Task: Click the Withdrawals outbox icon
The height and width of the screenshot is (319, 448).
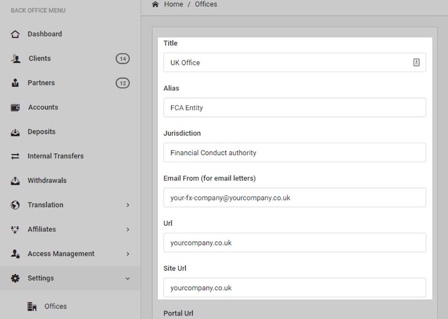Action: [x=15, y=181]
